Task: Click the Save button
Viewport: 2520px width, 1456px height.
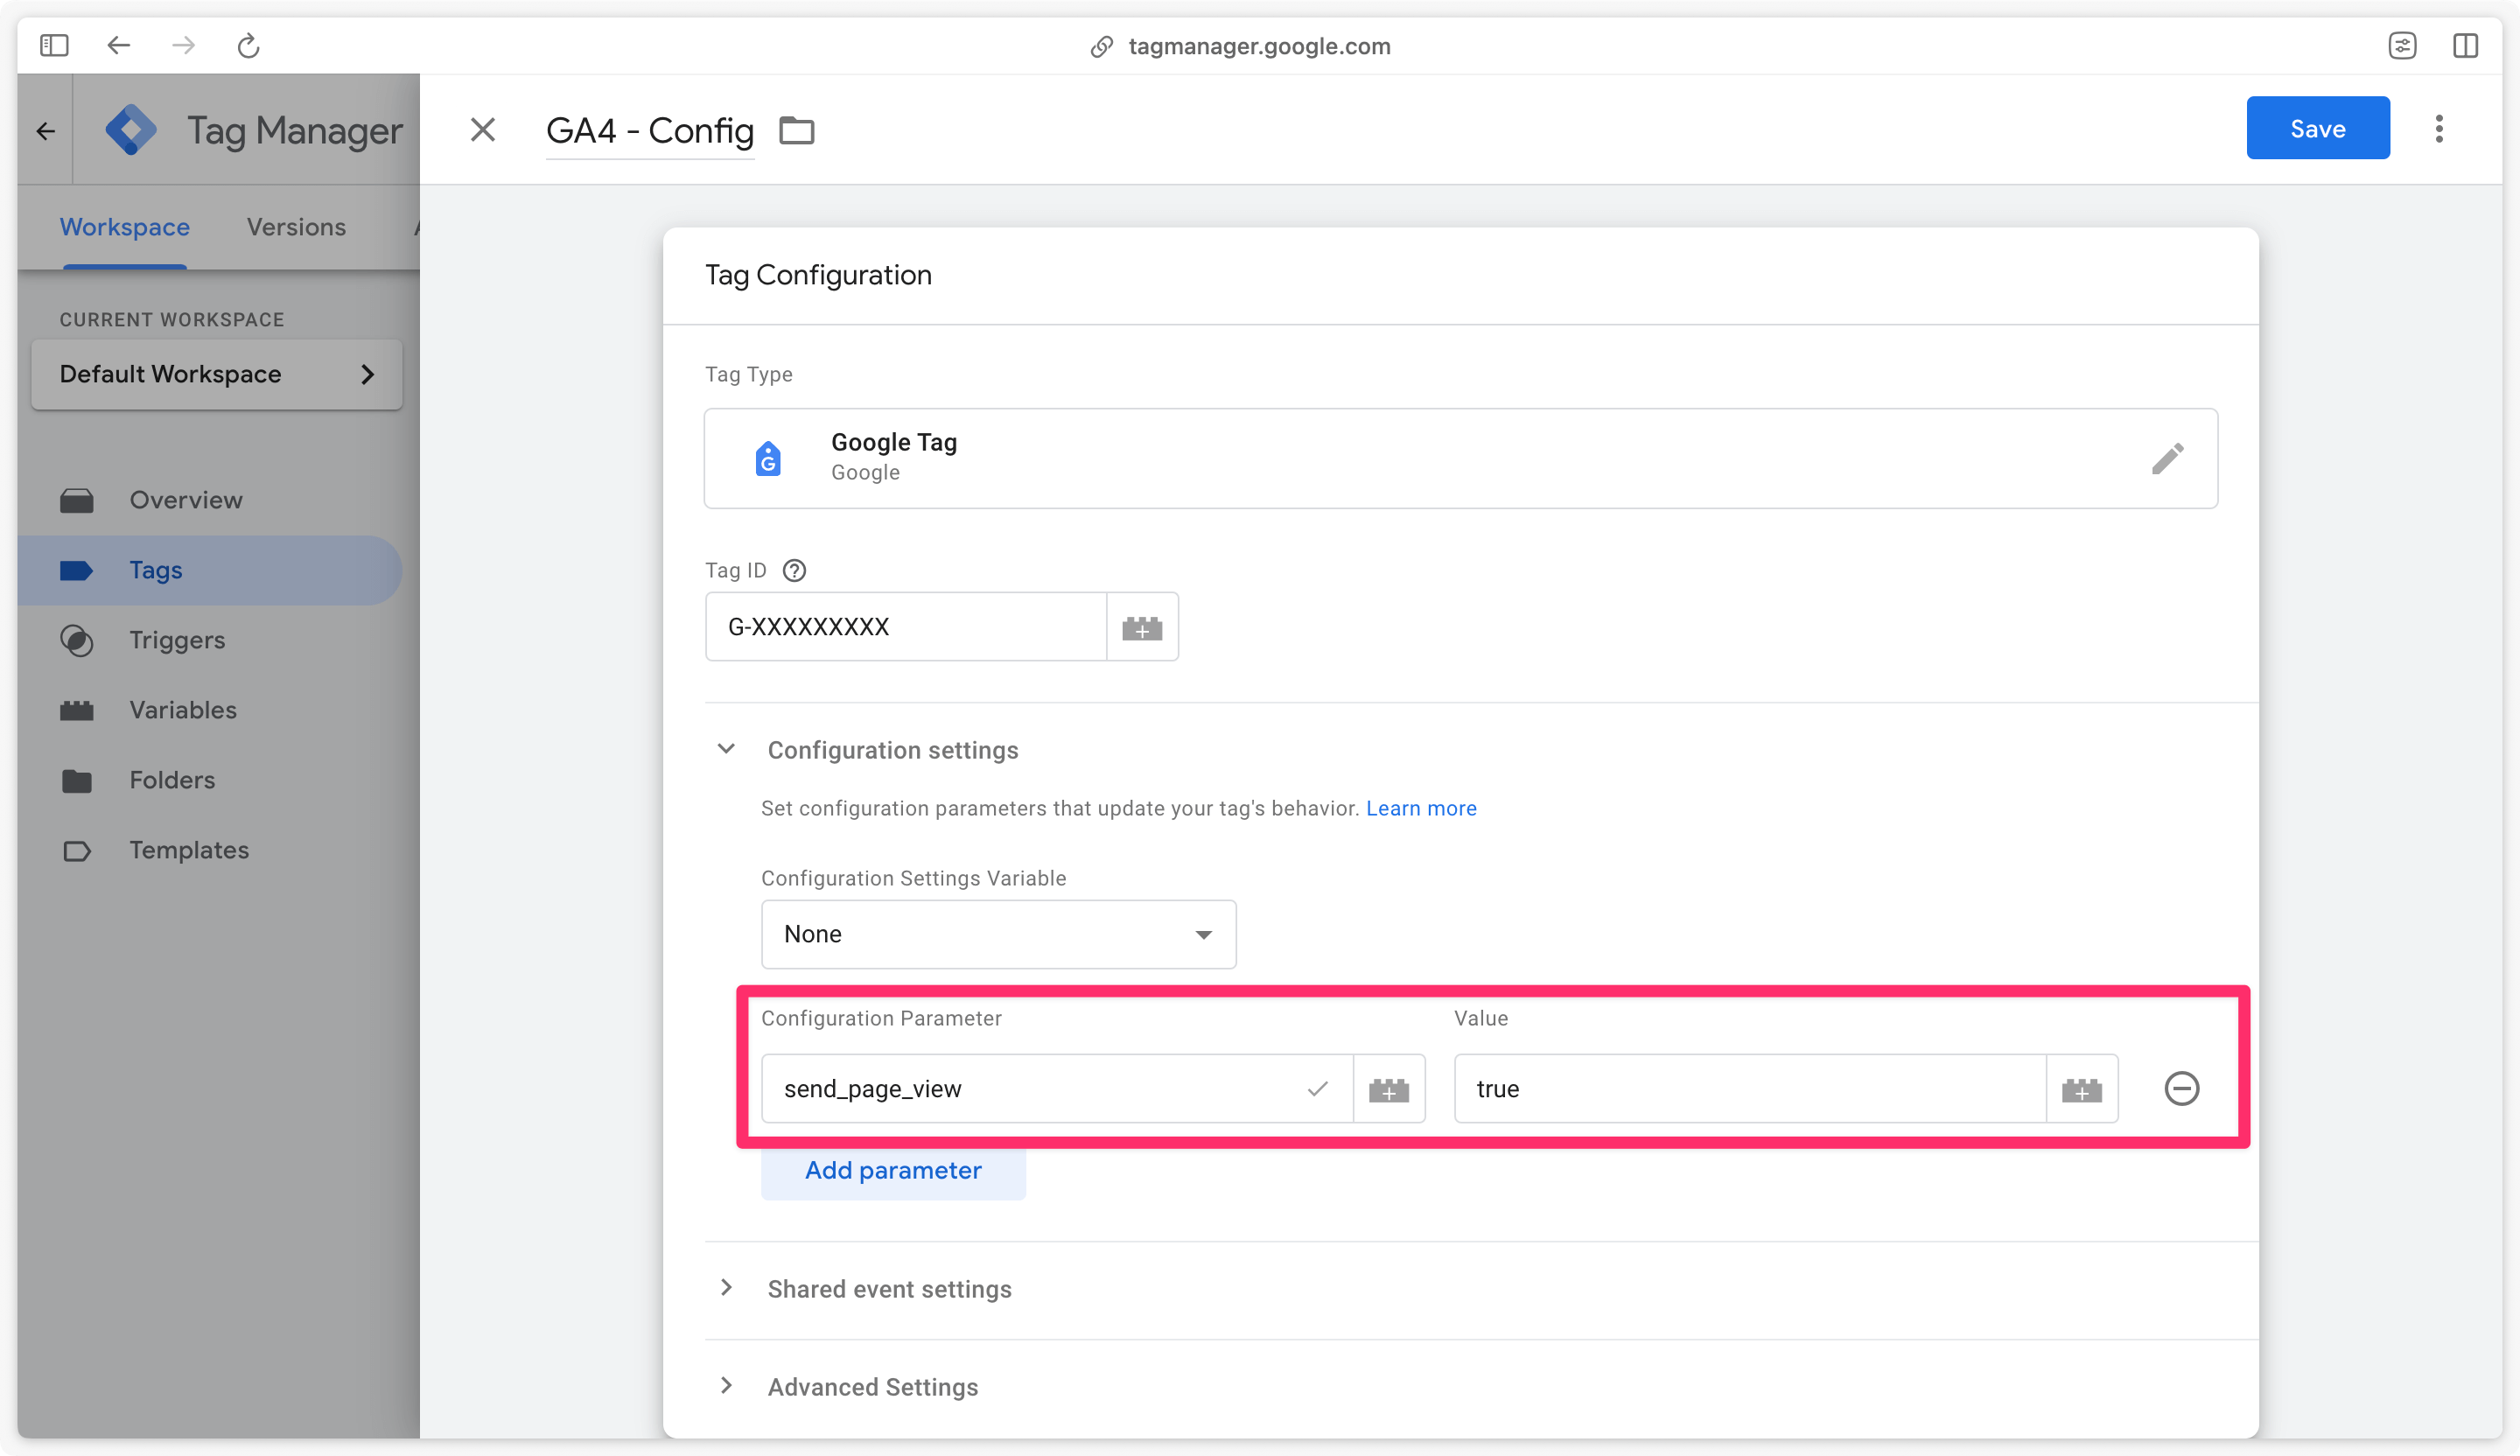Action: click(2319, 127)
